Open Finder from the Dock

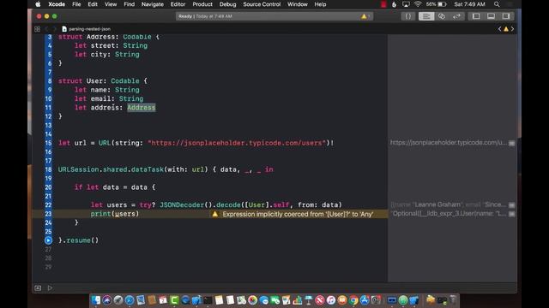click(95, 300)
